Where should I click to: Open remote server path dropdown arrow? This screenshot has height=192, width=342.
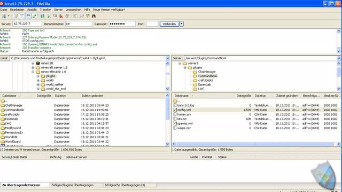[339, 58]
